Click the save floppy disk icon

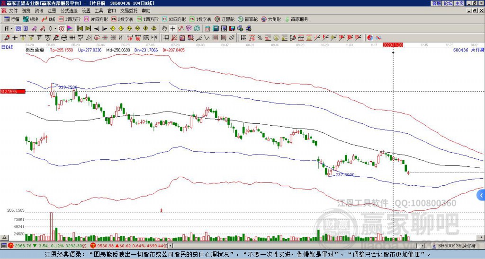point(232,29)
